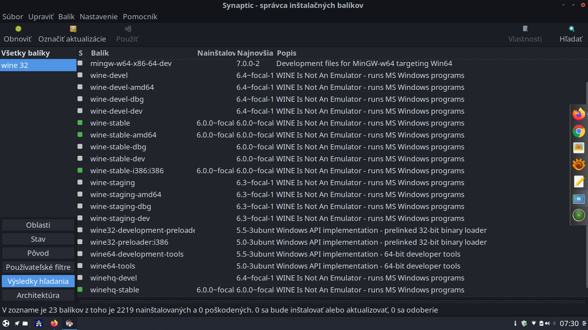Open the Súbor menu

(13, 17)
